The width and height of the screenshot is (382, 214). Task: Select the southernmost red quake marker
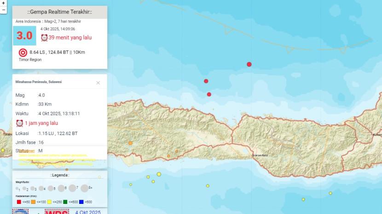point(209,94)
